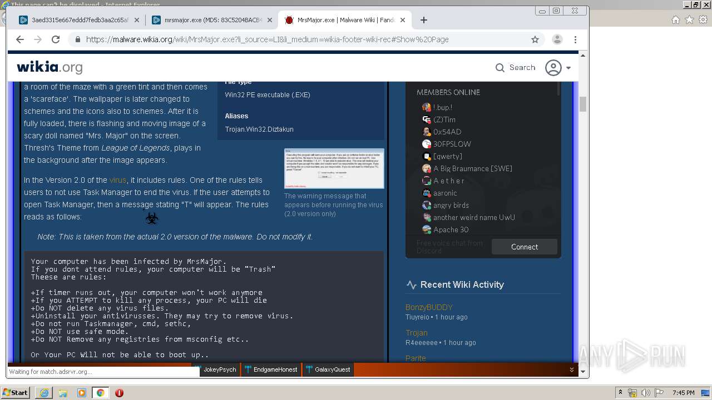The height and width of the screenshot is (400, 712).
Task: Click the biohazard symbol in article
Action: tap(152, 219)
